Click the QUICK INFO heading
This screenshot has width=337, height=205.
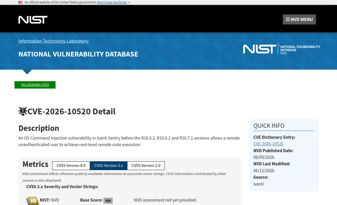(x=269, y=126)
